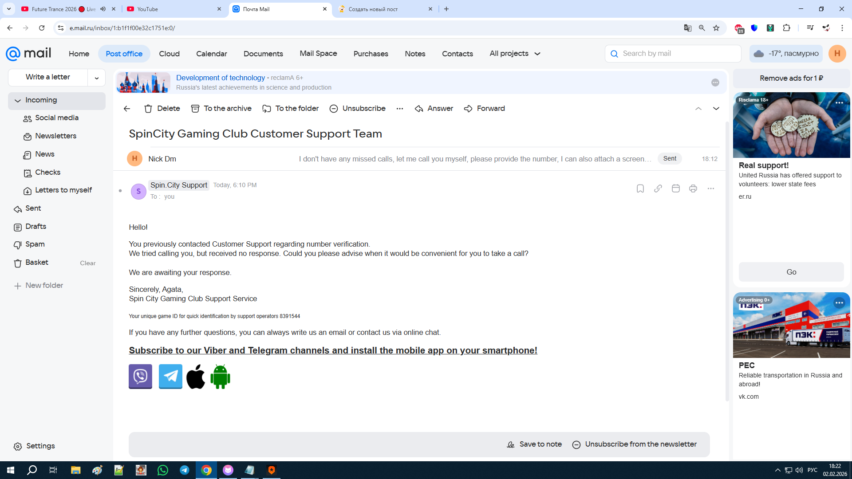Open the calendar event icon for this email
Screen dimensions: 852x479
coord(675,188)
